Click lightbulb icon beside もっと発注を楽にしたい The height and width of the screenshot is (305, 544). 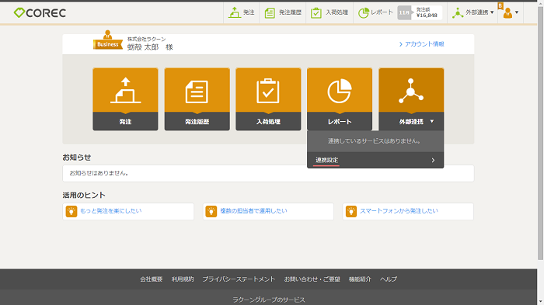coord(71,211)
